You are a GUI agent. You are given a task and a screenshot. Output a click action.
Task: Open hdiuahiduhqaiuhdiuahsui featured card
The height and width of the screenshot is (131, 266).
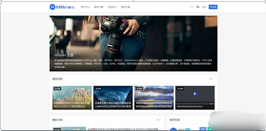[x=195, y=98]
